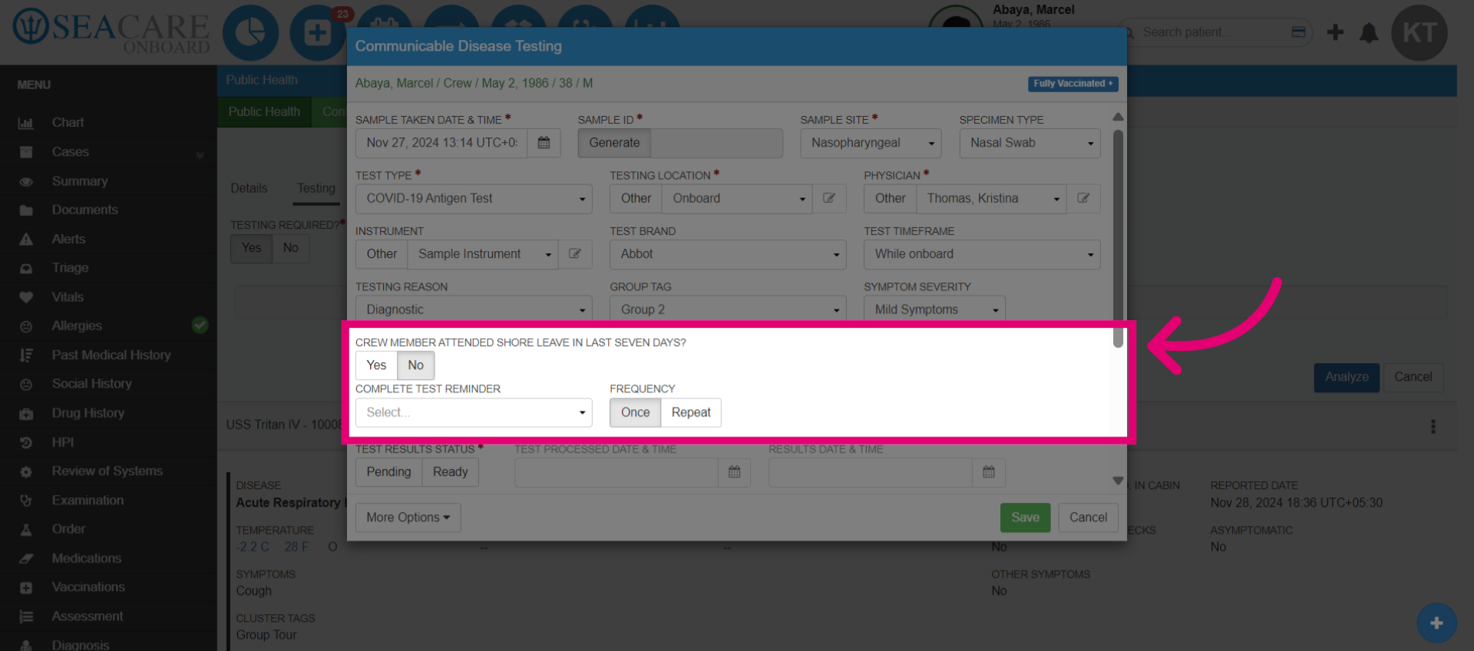Switch to Testing tab

(x=316, y=189)
